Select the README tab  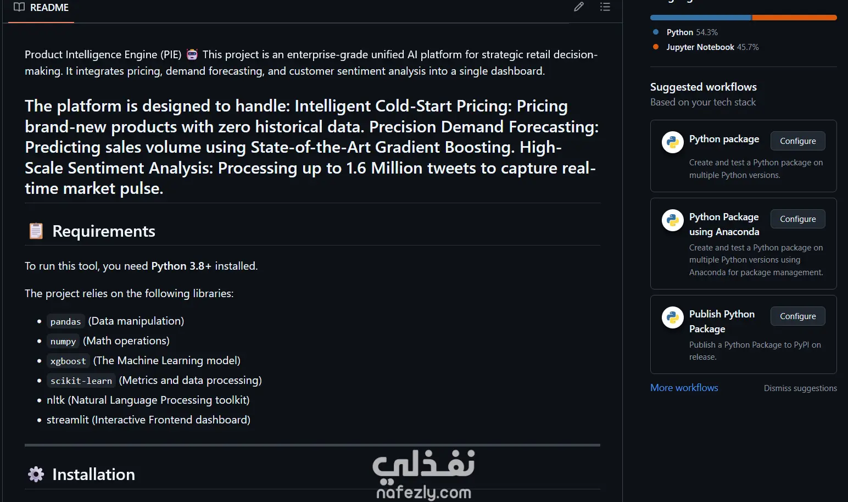[42, 8]
